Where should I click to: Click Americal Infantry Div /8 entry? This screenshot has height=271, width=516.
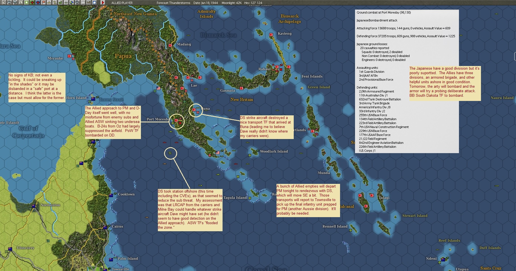click(x=375, y=107)
